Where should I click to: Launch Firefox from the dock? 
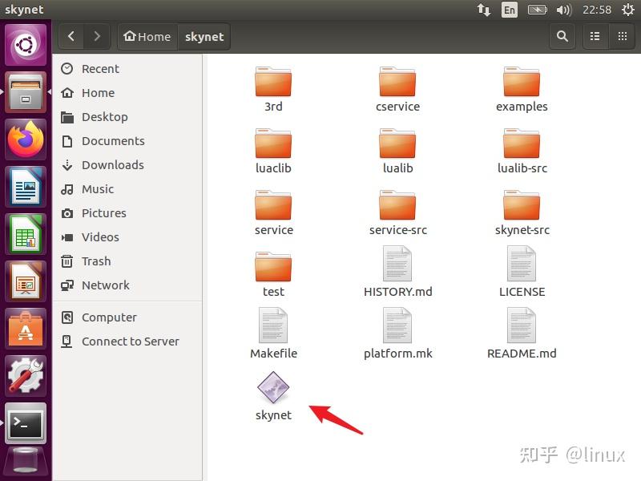pyautogui.click(x=26, y=139)
